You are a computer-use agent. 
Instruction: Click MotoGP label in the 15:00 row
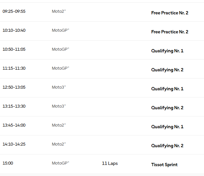60,163
